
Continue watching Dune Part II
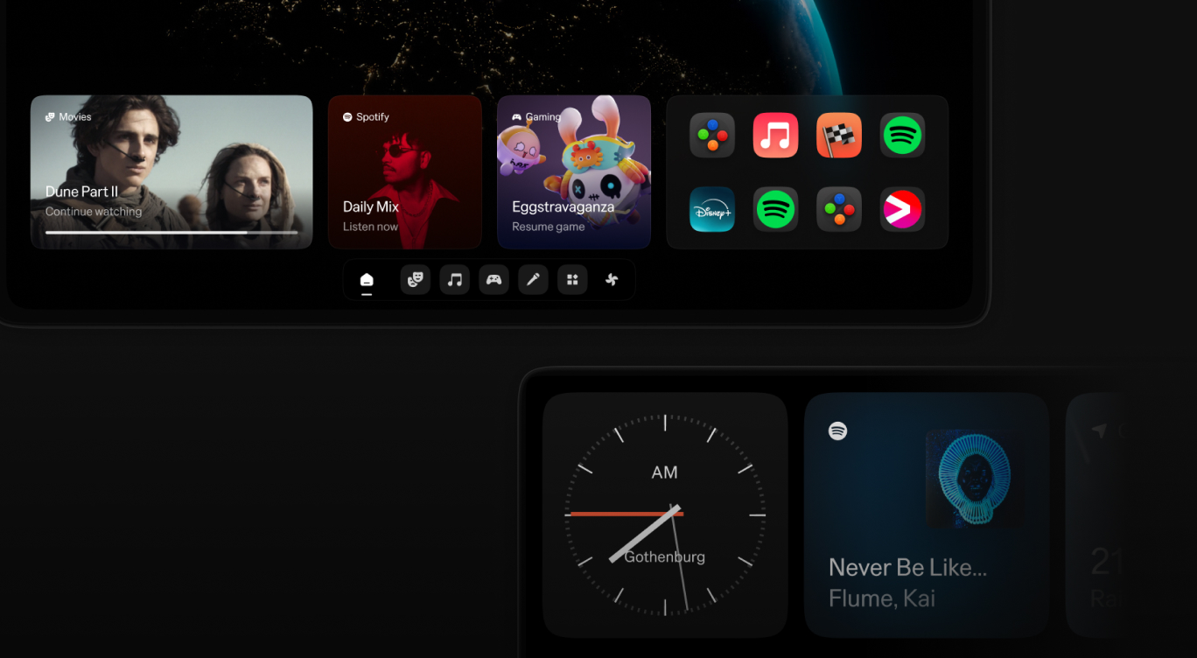tap(171, 172)
